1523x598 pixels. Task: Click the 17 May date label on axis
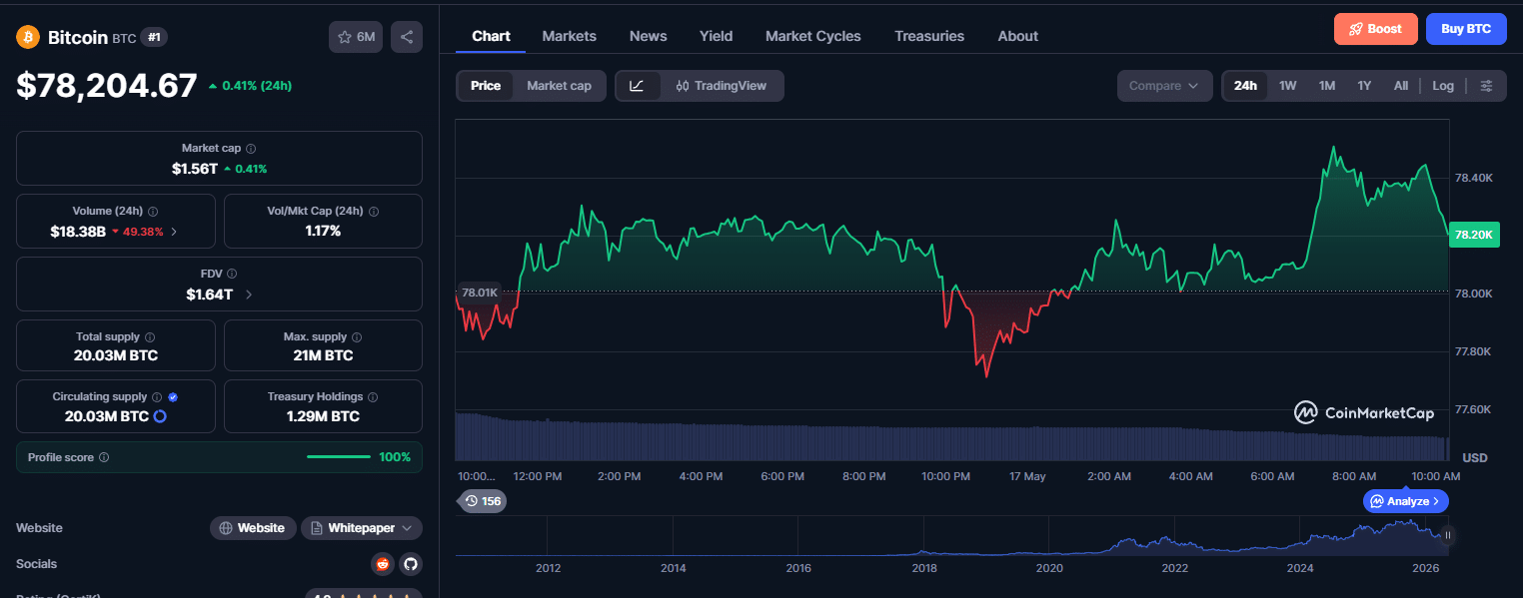[1027, 476]
